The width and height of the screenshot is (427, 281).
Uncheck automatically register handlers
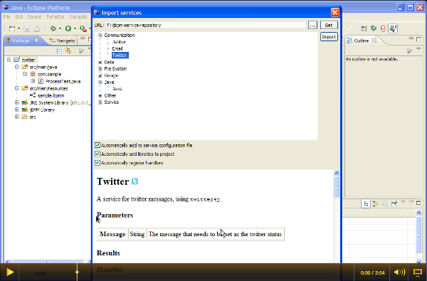(x=97, y=163)
